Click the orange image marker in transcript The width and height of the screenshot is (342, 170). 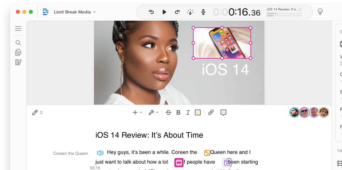click(x=207, y=153)
